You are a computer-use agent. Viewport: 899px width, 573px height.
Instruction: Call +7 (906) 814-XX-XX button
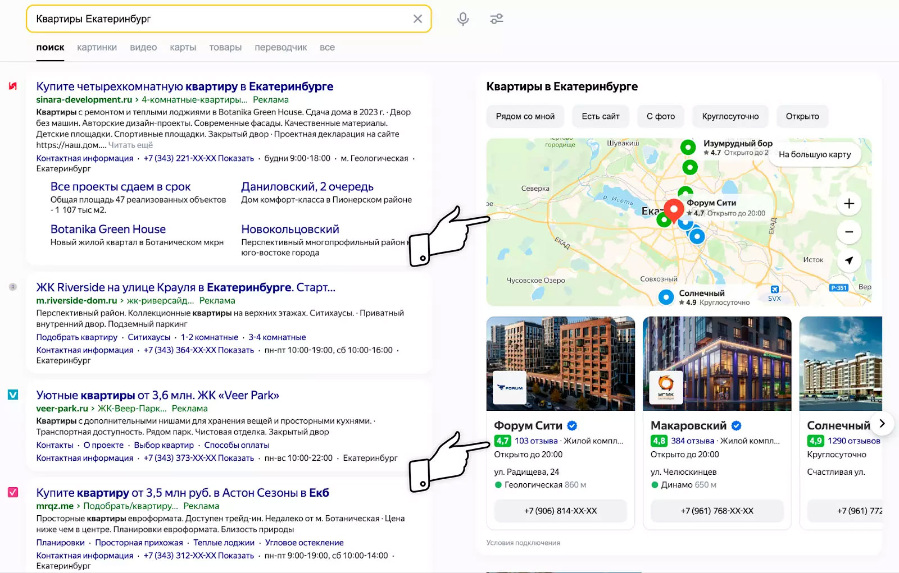click(x=561, y=511)
